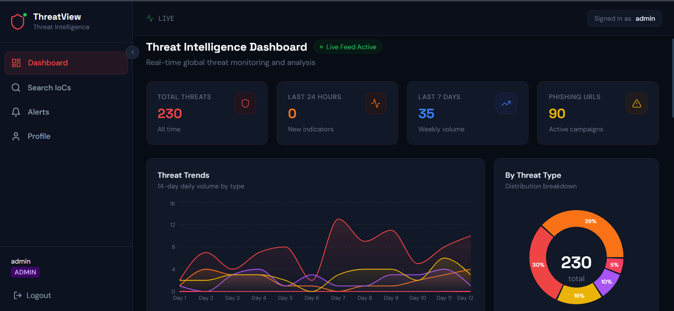
Task: Click the Active campaigns label
Action: tap(576, 129)
